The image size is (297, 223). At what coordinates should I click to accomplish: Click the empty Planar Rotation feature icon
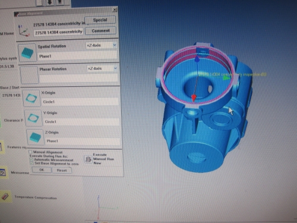tap(29, 75)
